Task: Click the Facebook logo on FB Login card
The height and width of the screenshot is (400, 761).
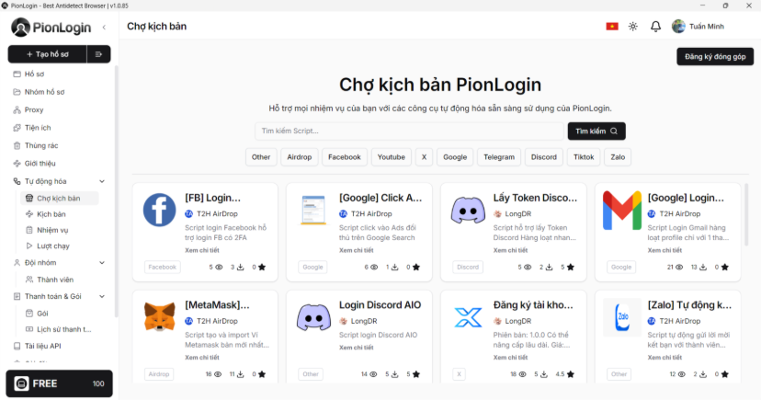Action: pos(159,210)
